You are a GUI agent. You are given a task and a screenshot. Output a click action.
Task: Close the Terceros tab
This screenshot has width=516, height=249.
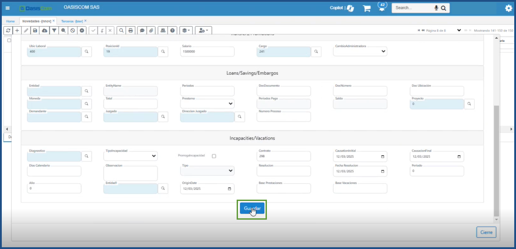(x=85, y=20)
